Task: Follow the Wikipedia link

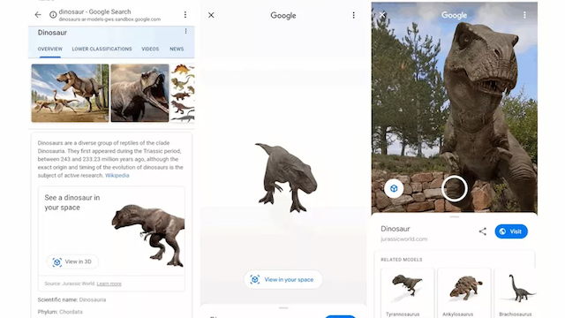Action: [117, 176]
